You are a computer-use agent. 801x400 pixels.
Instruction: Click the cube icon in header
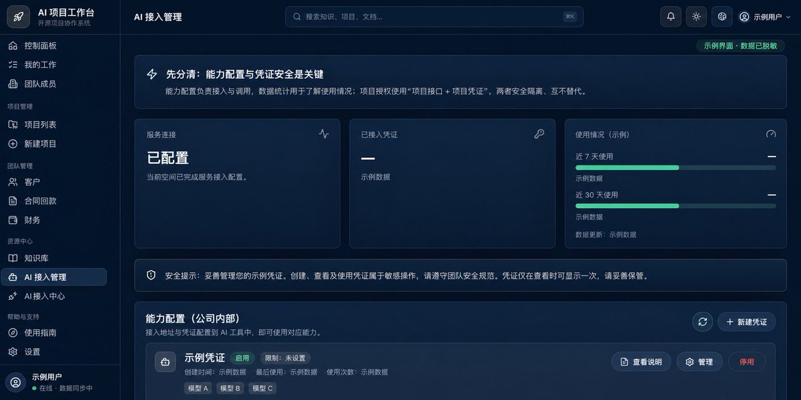[x=722, y=17]
